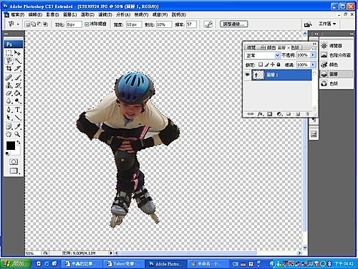The image size is (358, 269).
Task: Select the Paint Bucket tool
Action: tap(17, 93)
